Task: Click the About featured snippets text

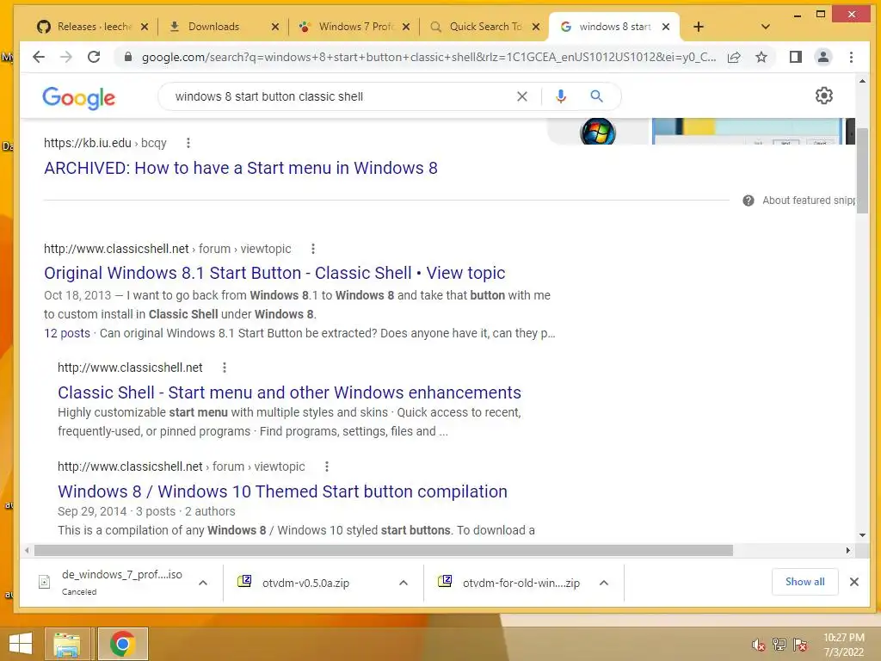Action: [x=809, y=201]
